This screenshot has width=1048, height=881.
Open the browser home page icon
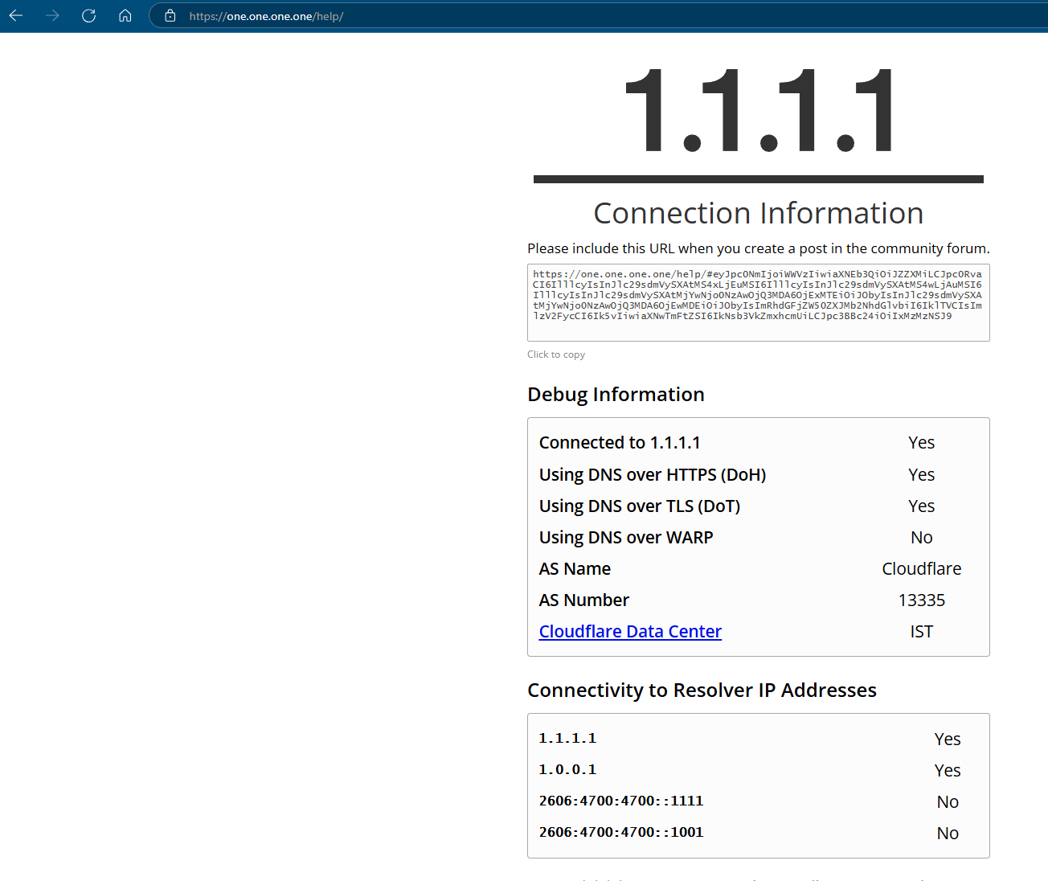125,16
